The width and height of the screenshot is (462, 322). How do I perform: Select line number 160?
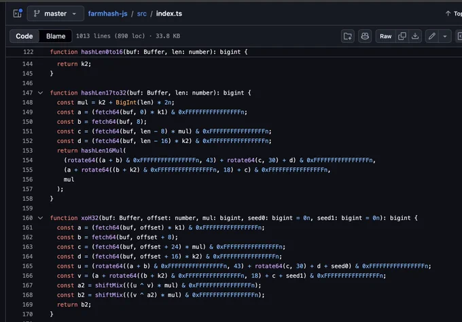pyautogui.click(x=28, y=218)
